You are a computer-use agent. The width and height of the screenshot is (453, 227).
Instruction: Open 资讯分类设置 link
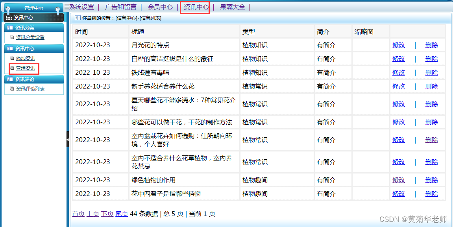tap(30, 37)
